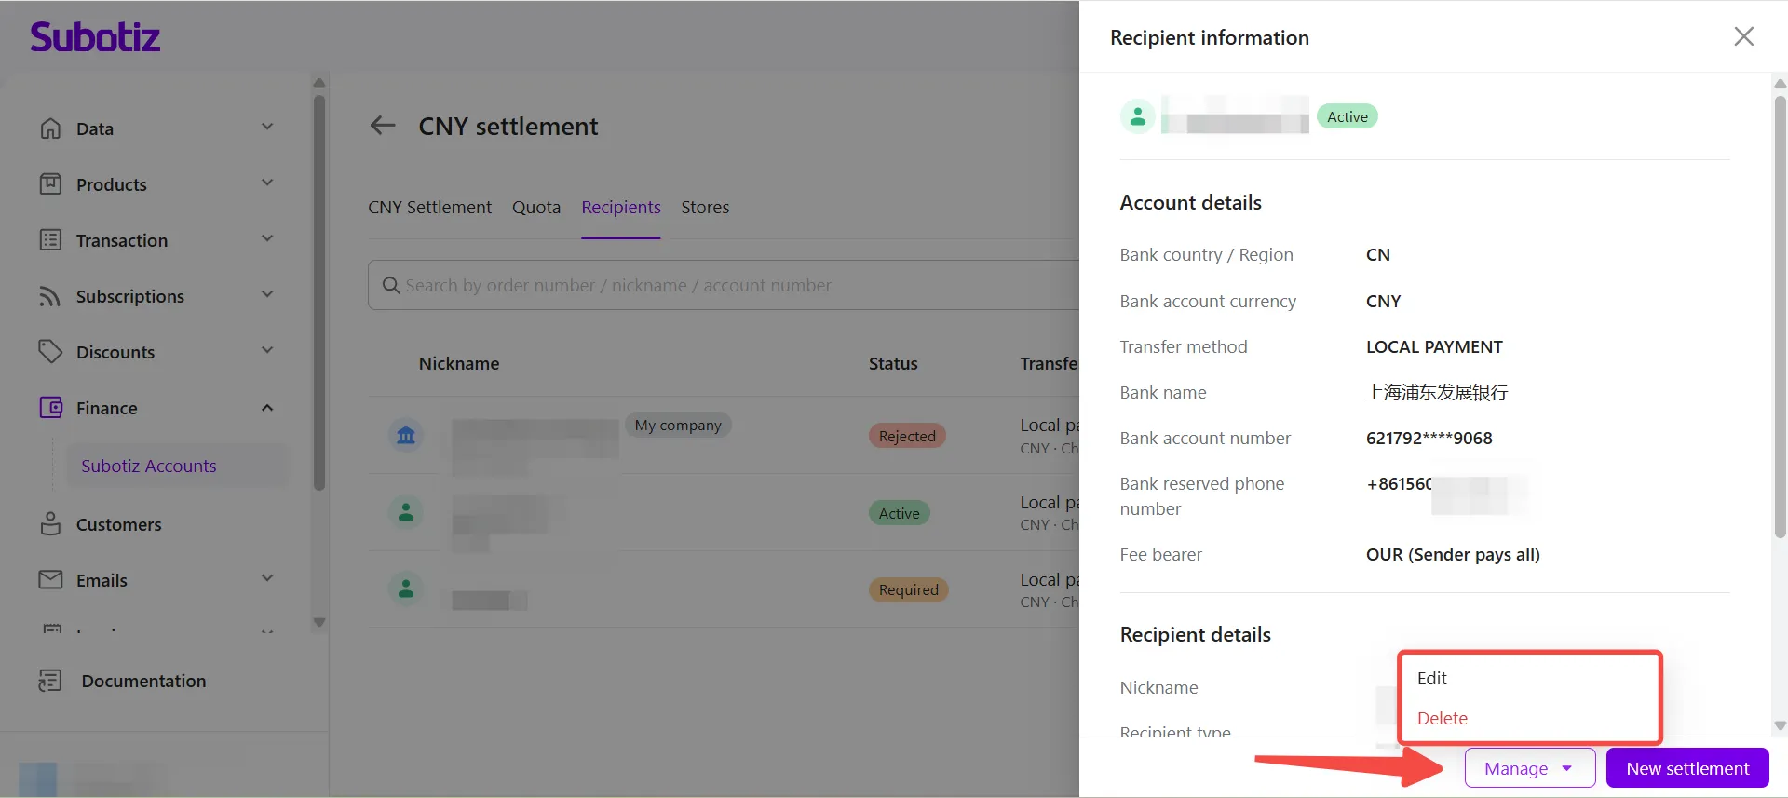The height and width of the screenshot is (798, 1788).
Task: Click the search by order number field
Action: [724, 285]
